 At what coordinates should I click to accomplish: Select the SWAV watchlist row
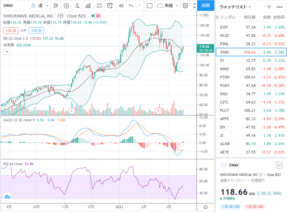pos(251,52)
